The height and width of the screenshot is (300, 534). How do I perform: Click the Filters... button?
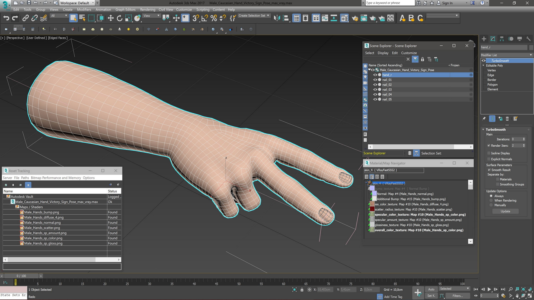pos(458,296)
